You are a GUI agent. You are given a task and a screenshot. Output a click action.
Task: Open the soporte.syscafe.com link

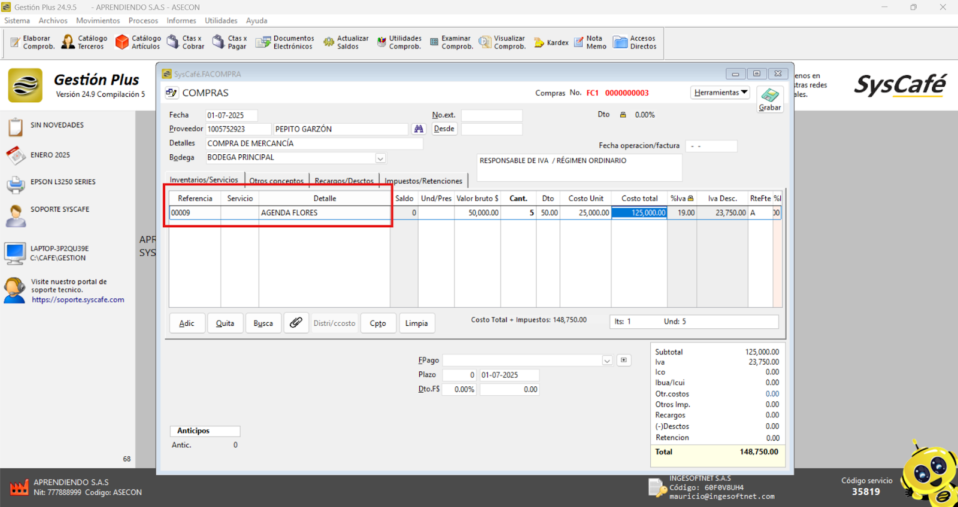(x=78, y=300)
